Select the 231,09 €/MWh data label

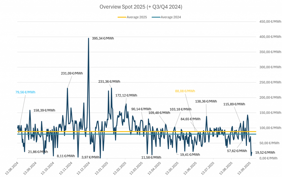(72, 73)
